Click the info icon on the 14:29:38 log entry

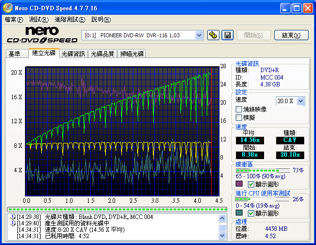tap(12, 217)
